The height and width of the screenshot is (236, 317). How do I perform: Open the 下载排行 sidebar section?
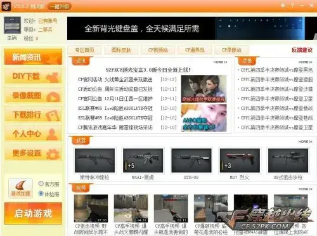(x=33, y=115)
